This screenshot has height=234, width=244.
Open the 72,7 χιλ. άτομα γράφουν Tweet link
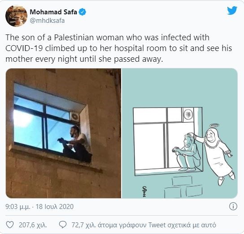pos(144,225)
